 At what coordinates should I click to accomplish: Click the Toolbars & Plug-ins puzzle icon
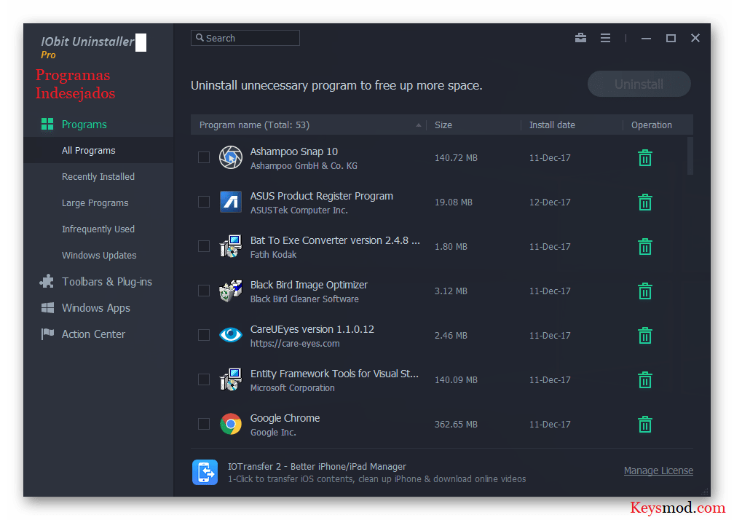47,281
